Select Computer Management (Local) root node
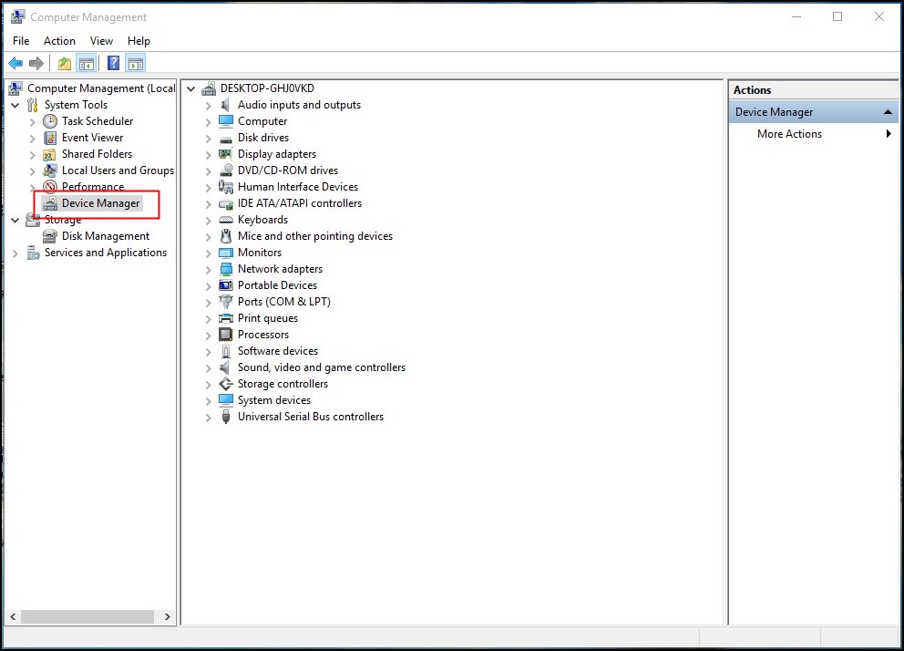This screenshot has width=904, height=651. tap(101, 88)
